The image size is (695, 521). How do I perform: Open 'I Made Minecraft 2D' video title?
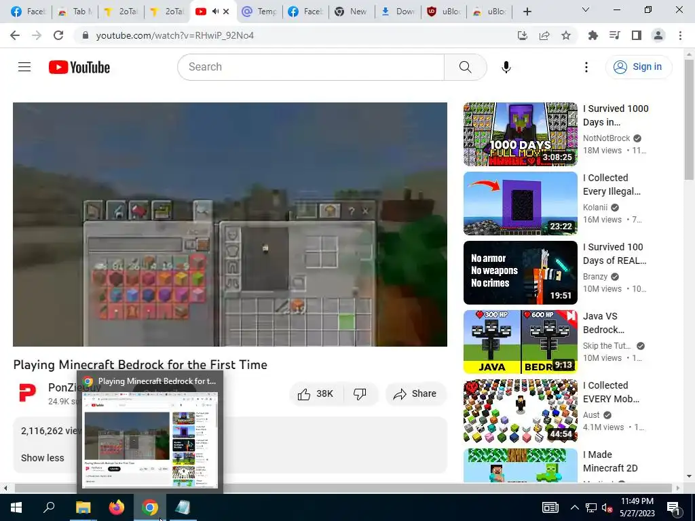point(610,461)
